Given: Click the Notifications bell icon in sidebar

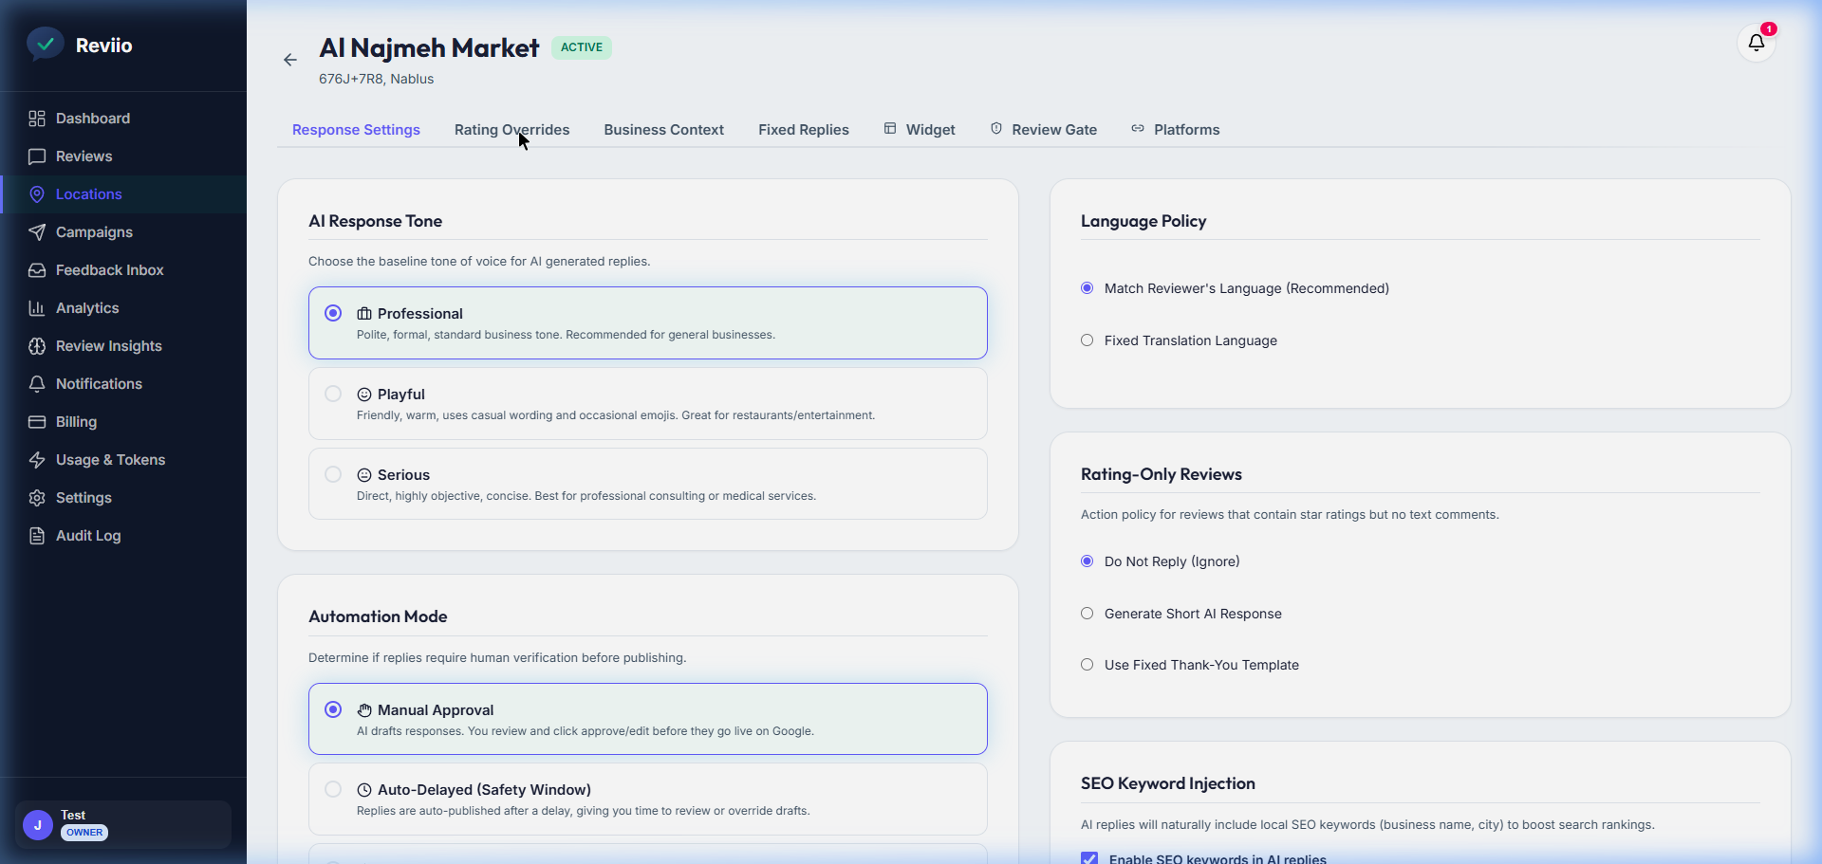Looking at the screenshot, I should click(37, 384).
